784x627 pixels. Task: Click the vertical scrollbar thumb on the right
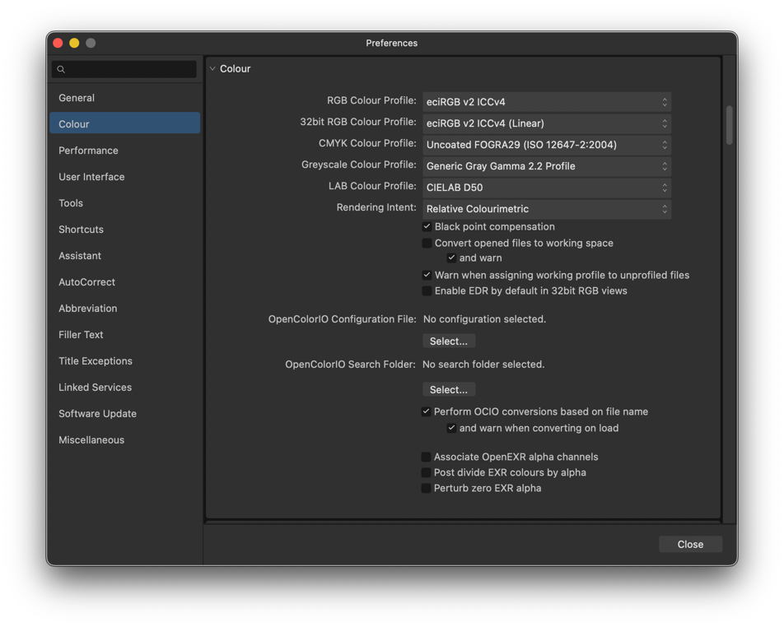729,125
